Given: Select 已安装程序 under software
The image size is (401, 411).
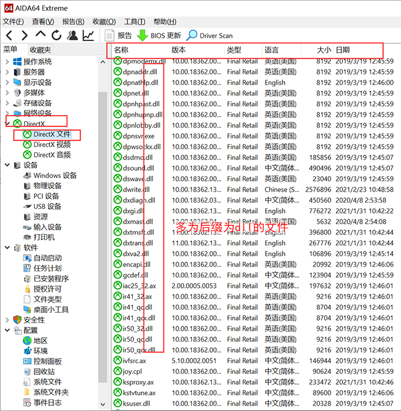Looking at the screenshot, I should pos(50,279).
